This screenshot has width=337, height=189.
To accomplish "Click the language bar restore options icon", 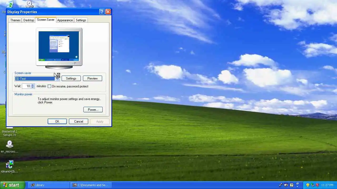I will [x=298, y=183].
